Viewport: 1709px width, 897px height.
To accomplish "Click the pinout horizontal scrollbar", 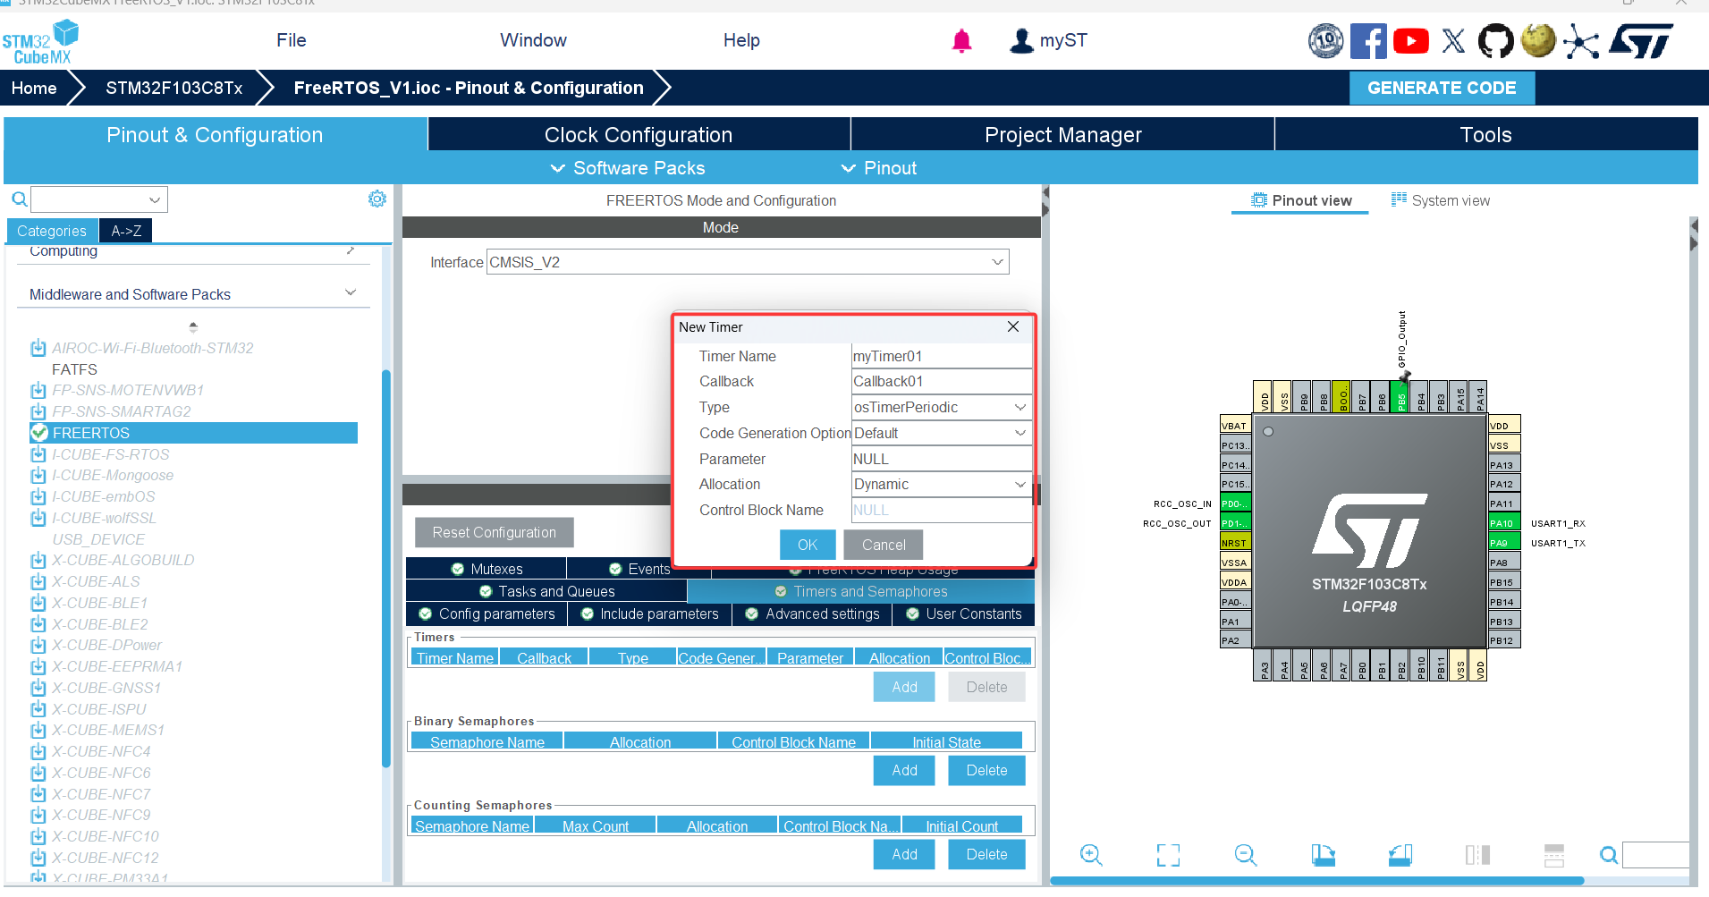I will [1316, 880].
